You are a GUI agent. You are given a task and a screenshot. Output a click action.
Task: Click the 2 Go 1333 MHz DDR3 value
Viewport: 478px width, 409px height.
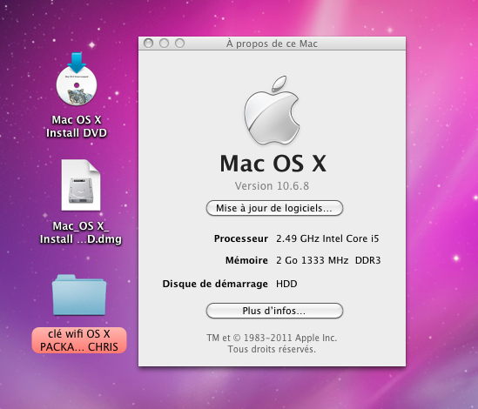click(328, 260)
